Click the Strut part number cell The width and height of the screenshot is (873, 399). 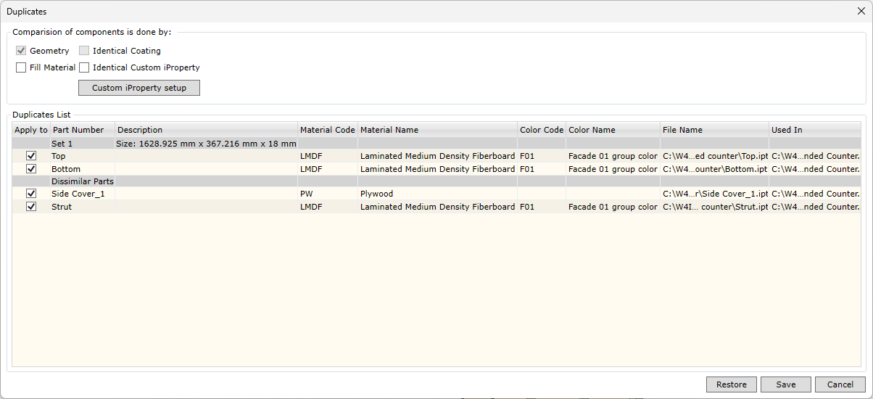pyautogui.click(x=83, y=207)
